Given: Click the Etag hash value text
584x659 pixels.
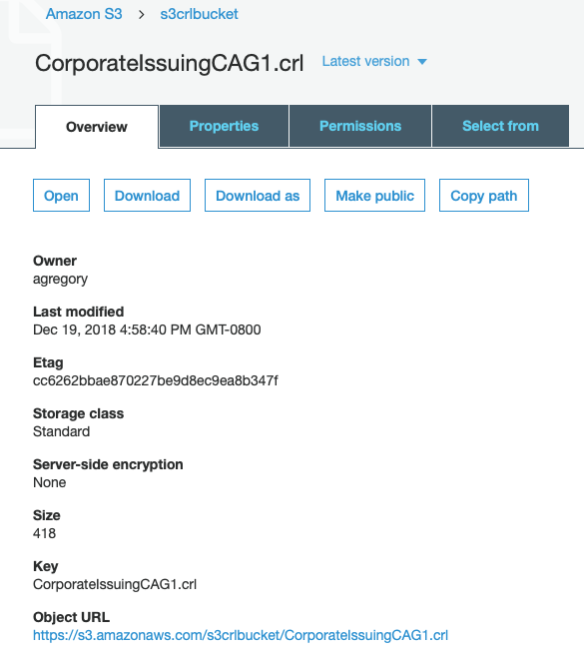Looking at the screenshot, I should click(156, 380).
